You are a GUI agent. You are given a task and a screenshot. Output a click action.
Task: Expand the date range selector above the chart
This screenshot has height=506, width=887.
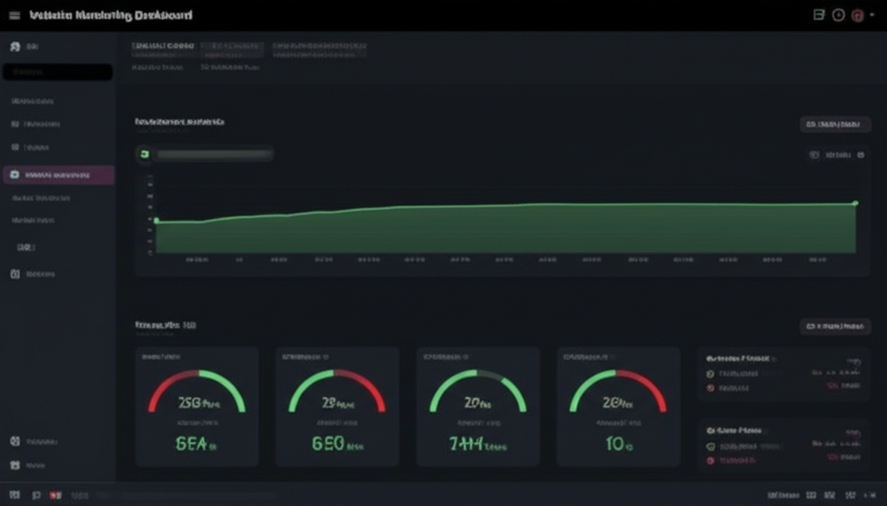pyautogui.click(x=835, y=124)
